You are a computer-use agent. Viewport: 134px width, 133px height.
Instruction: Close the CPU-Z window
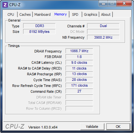(x=124, y=4)
